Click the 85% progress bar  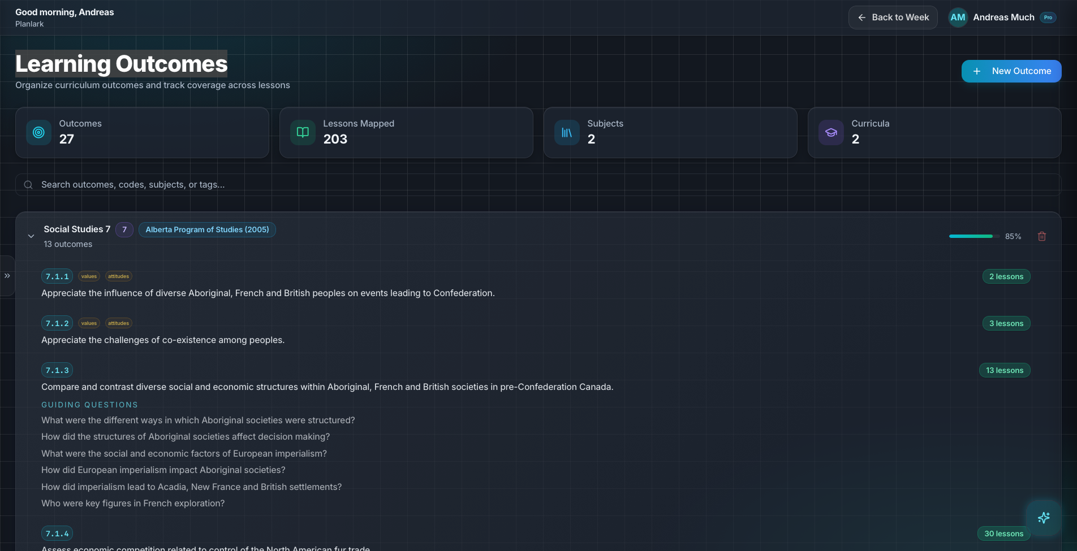(972, 236)
